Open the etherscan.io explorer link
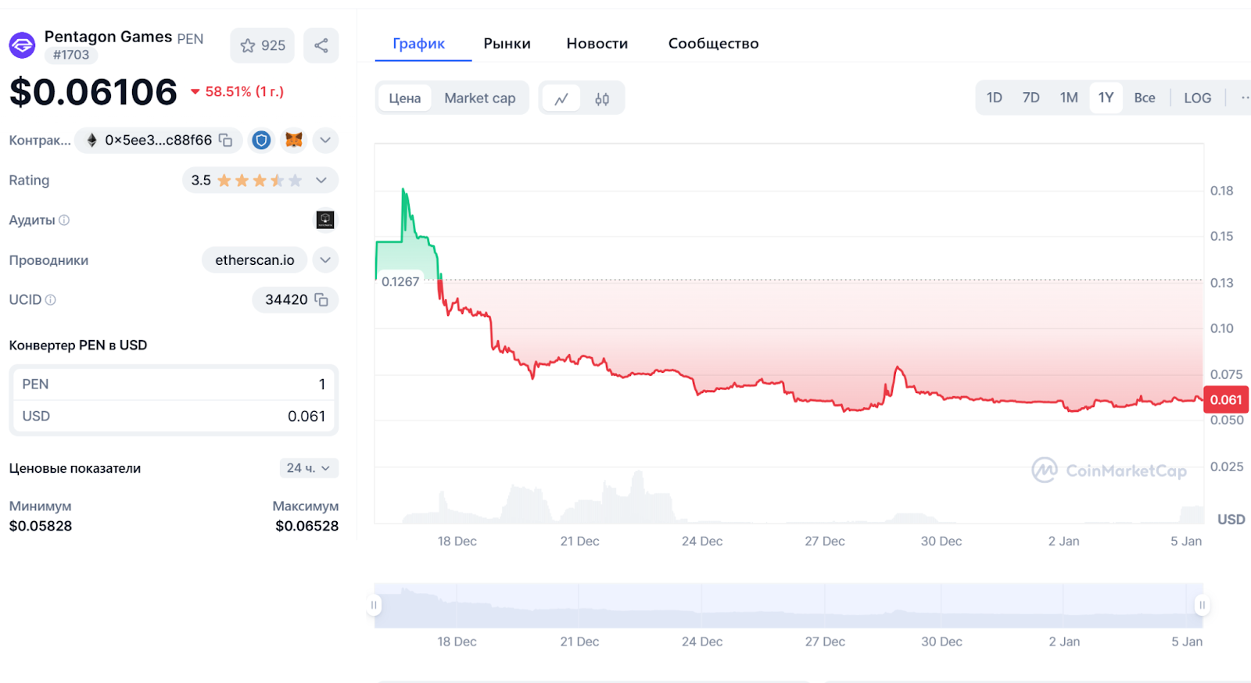1251x683 pixels. click(x=255, y=260)
